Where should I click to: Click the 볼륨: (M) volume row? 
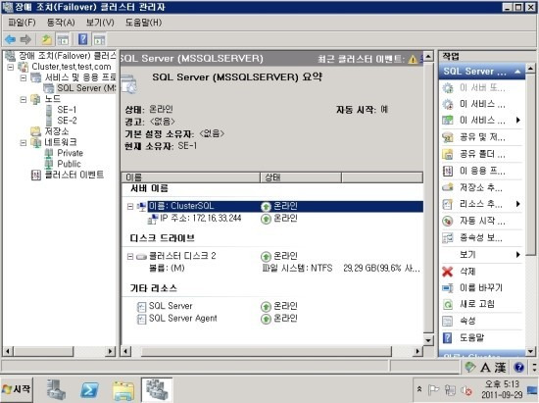tap(167, 269)
